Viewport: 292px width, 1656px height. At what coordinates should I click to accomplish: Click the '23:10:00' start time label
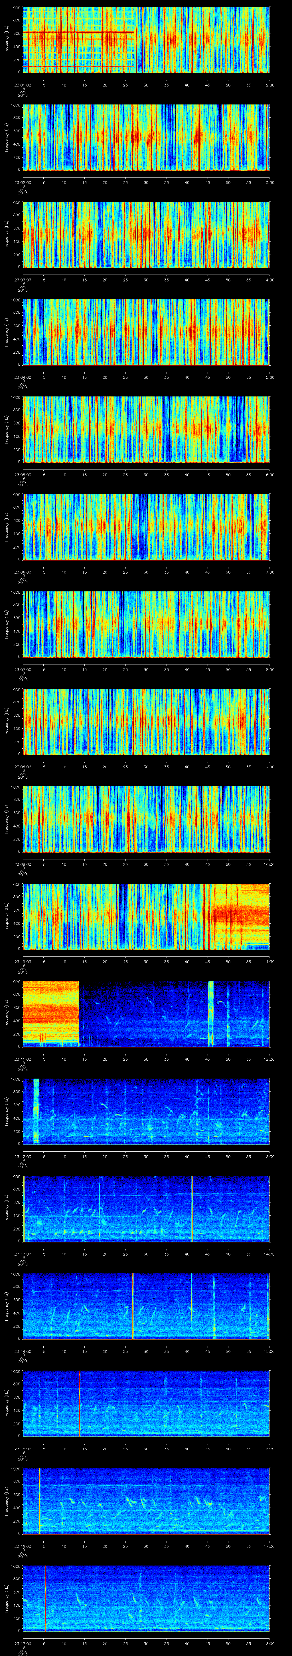23,961
